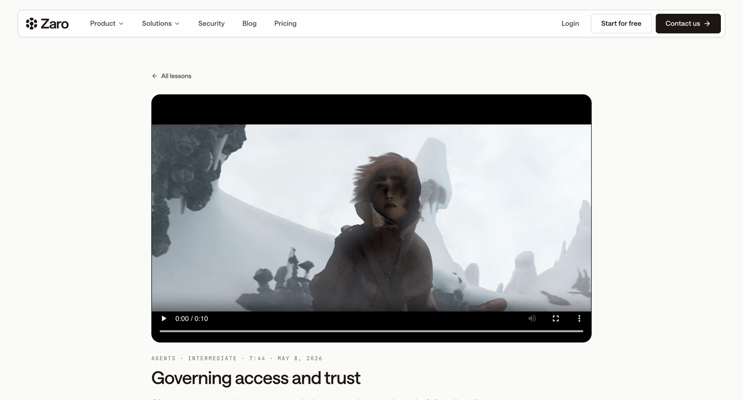Screen dimensions: 743x400
Task: View the Pricing page
Action: point(285,24)
